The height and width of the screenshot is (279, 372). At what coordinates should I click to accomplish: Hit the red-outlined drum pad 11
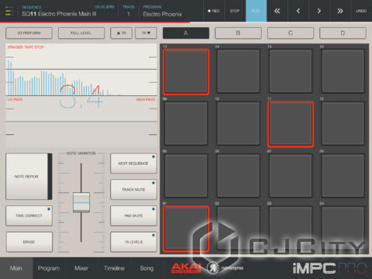click(x=291, y=124)
